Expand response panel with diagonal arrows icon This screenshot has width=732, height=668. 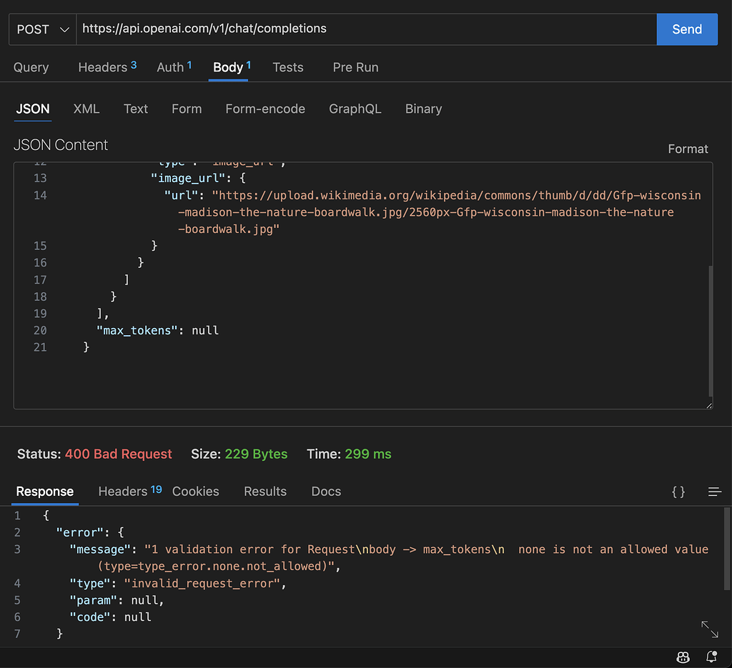(709, 629)
